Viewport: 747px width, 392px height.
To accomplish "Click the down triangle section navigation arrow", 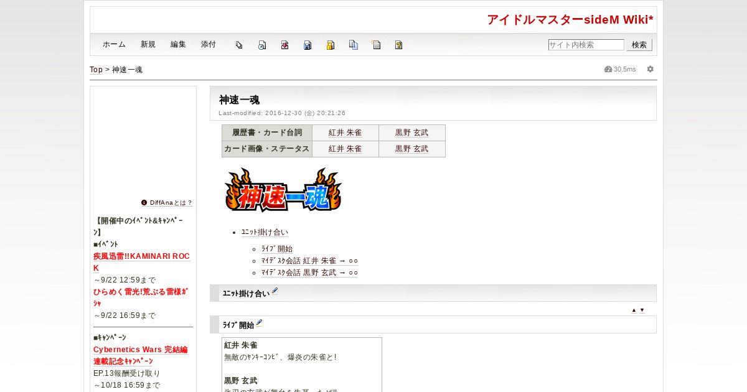I will (642, 310).
